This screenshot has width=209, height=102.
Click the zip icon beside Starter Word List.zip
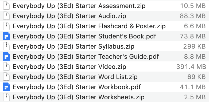click(x=6, y=77)
